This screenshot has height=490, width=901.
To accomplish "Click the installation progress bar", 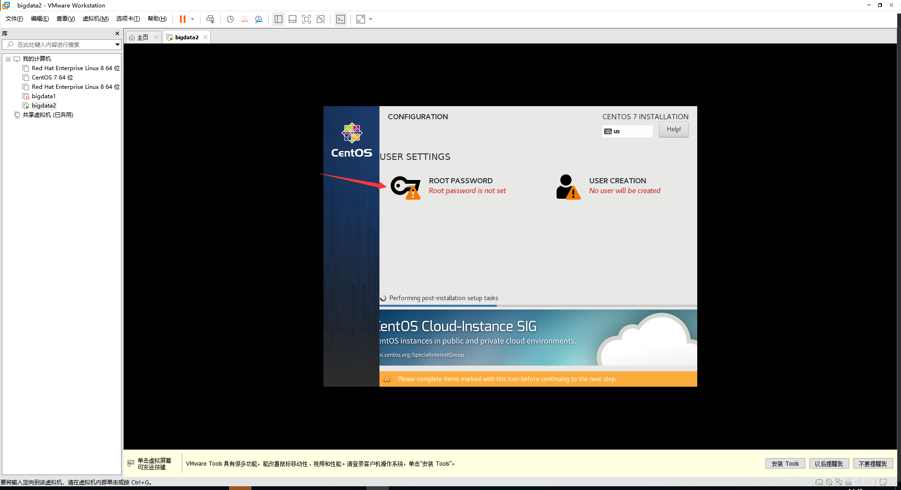I will click(538, 306).
